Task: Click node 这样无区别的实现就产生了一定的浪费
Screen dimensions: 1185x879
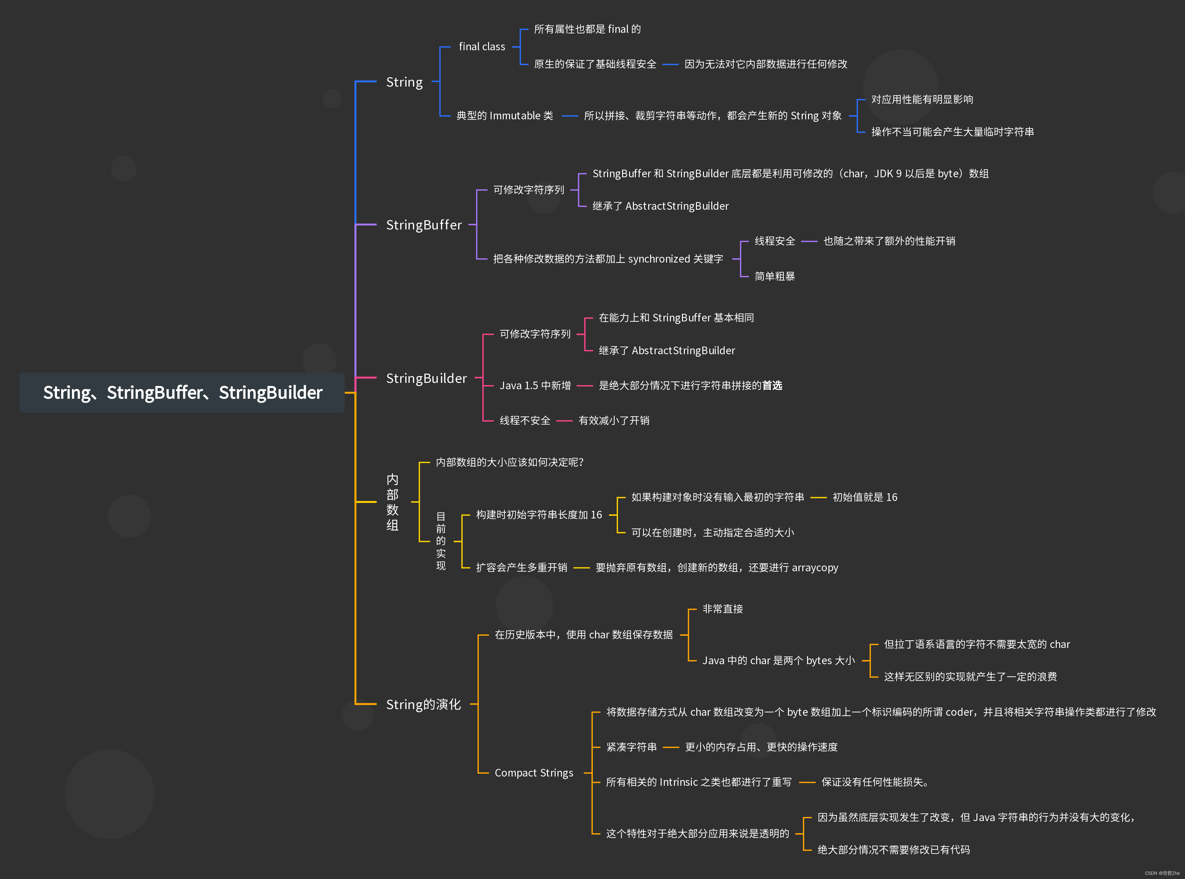Action: [970, 677]
